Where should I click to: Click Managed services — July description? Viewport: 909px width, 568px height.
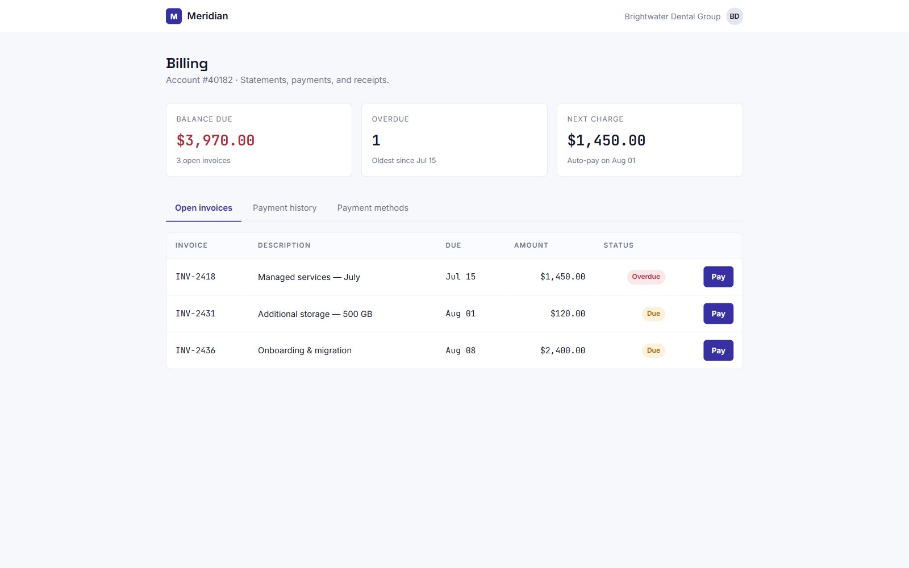[309, 277]
